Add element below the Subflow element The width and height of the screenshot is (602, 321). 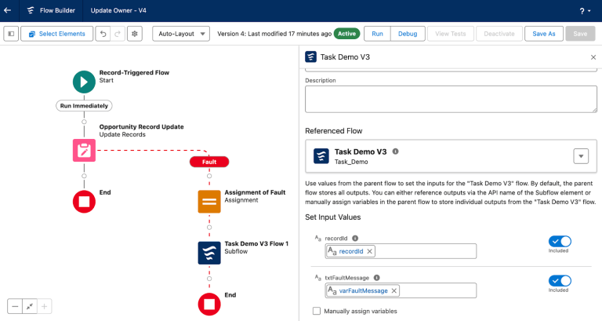tap(209, 279)
